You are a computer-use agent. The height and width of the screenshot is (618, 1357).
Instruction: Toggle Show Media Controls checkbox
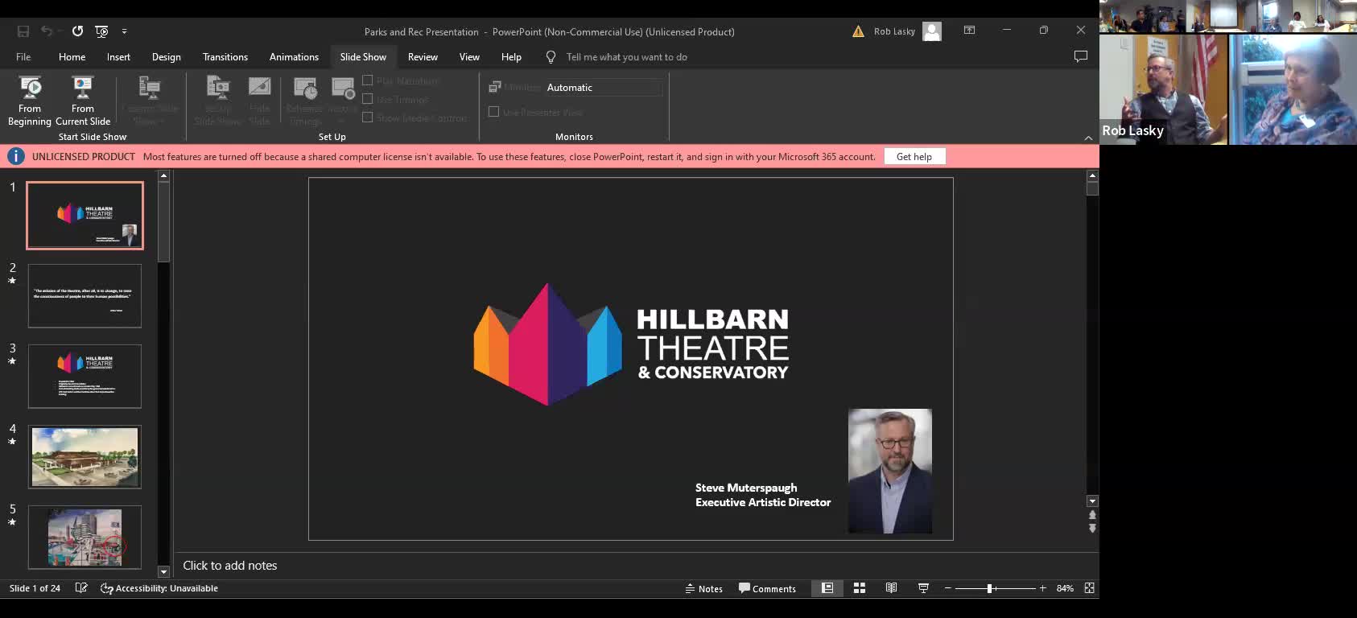click(368, 117)
